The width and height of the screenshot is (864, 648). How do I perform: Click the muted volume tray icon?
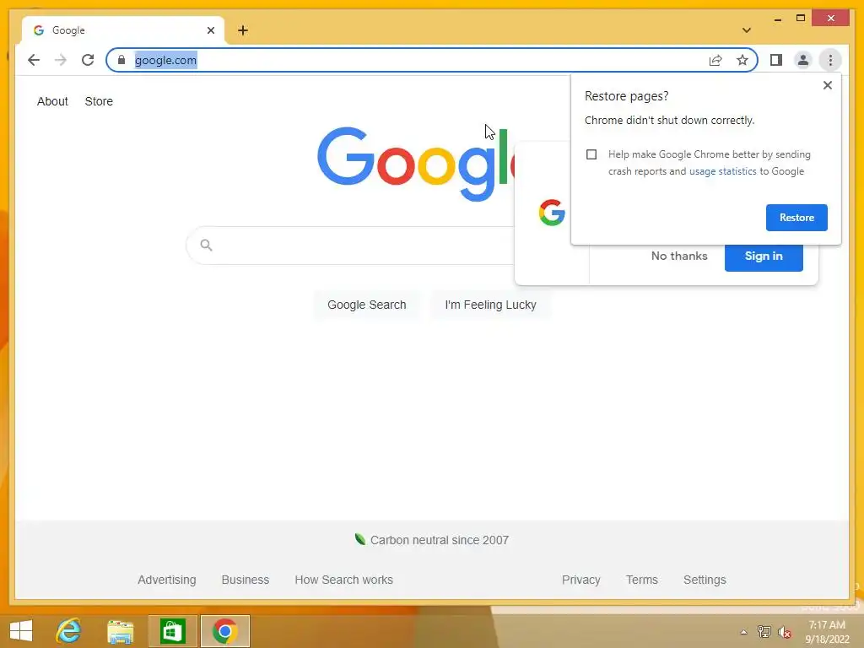pyautogui.click(x=784, y=632)
